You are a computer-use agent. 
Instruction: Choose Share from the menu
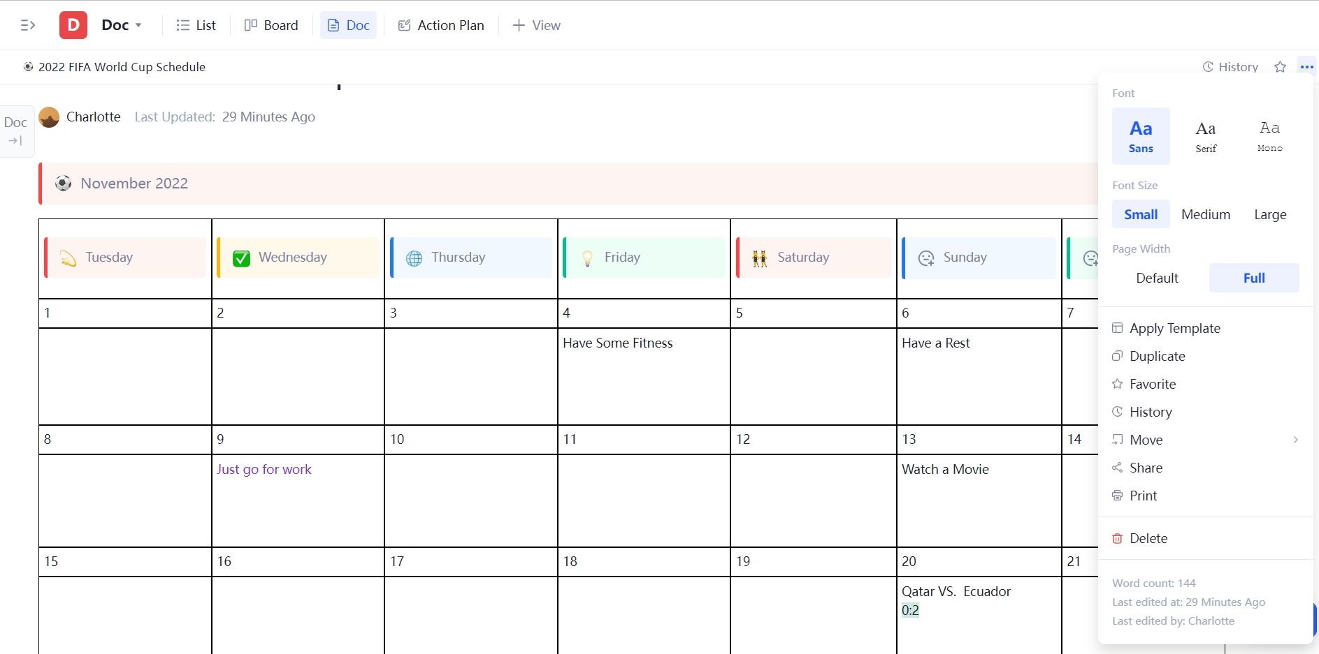[1206, 468]
